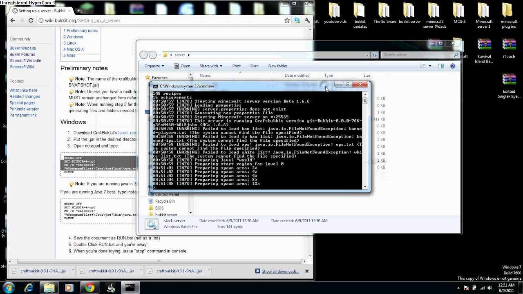The image size is (523, 294).
Task: Click Chrome back navigation arrow
Action: pyautogui.click(x=13, y=20)
